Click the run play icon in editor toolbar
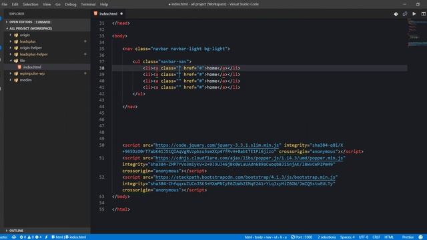The height and width of the screenshot is (240, 427). [x=414, y=14]
